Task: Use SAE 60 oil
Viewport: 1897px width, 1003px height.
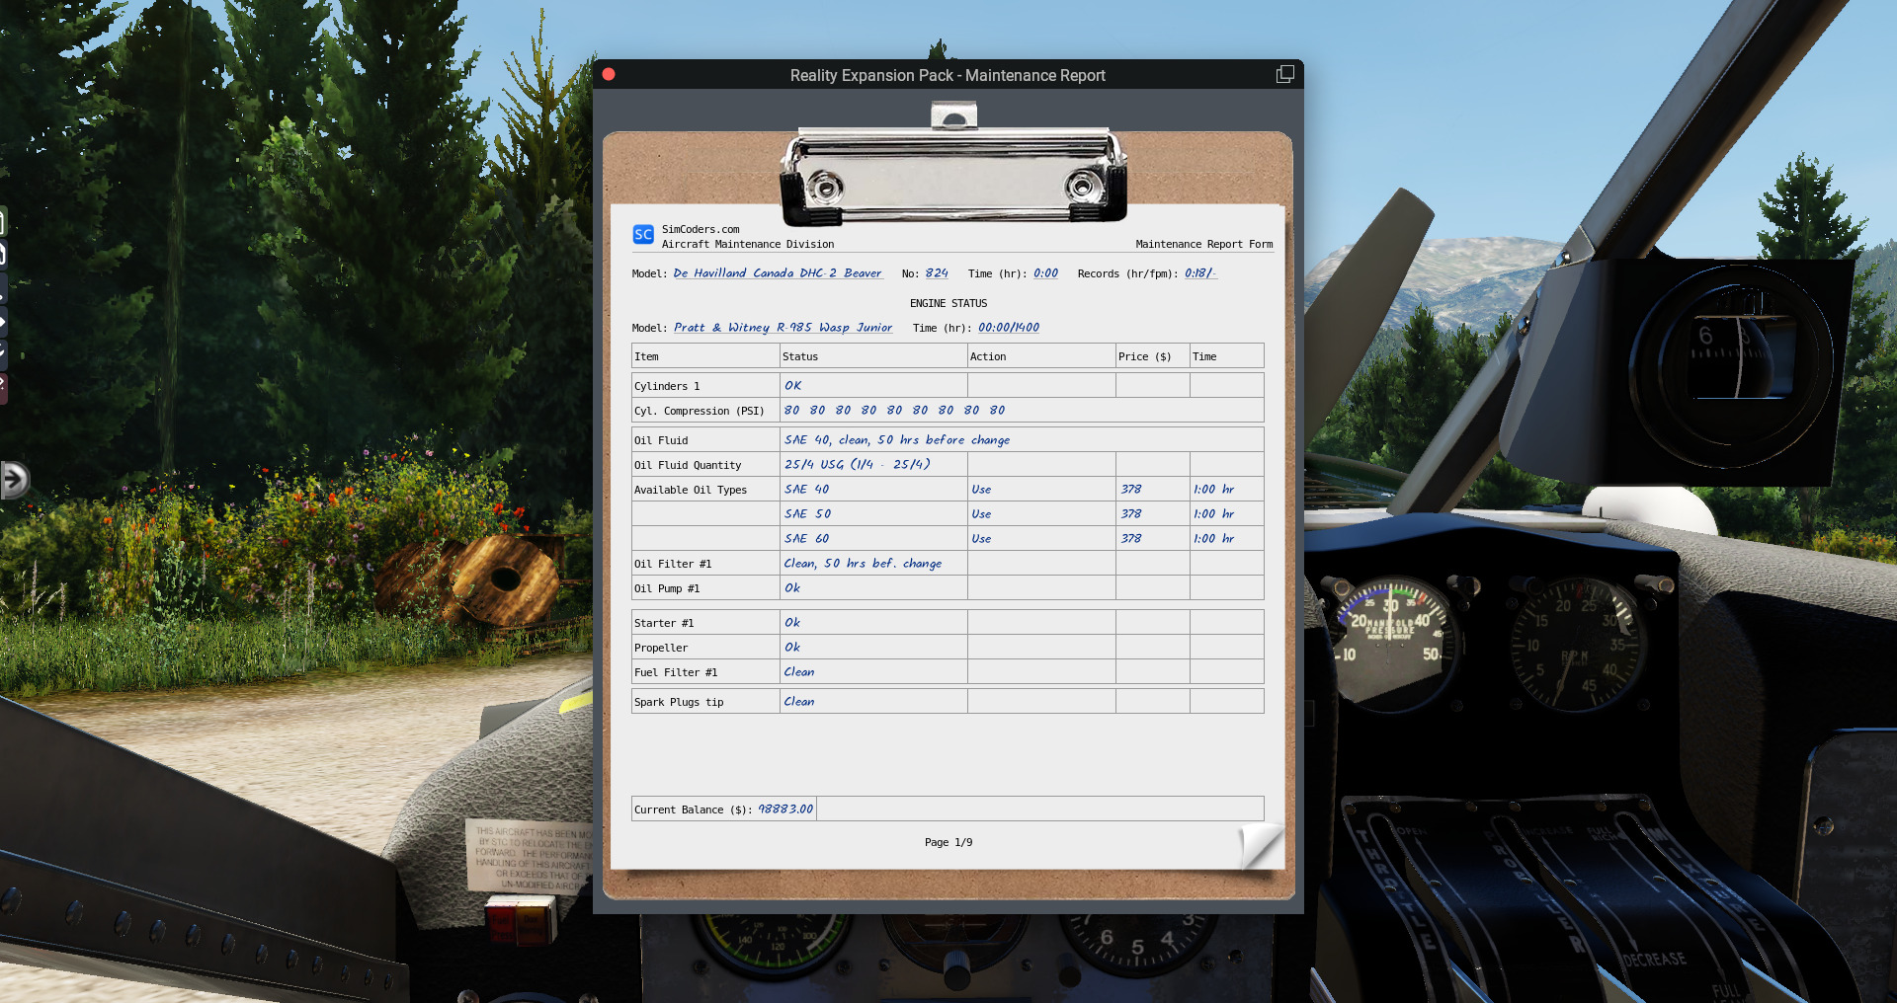Action: coord(981,539)
